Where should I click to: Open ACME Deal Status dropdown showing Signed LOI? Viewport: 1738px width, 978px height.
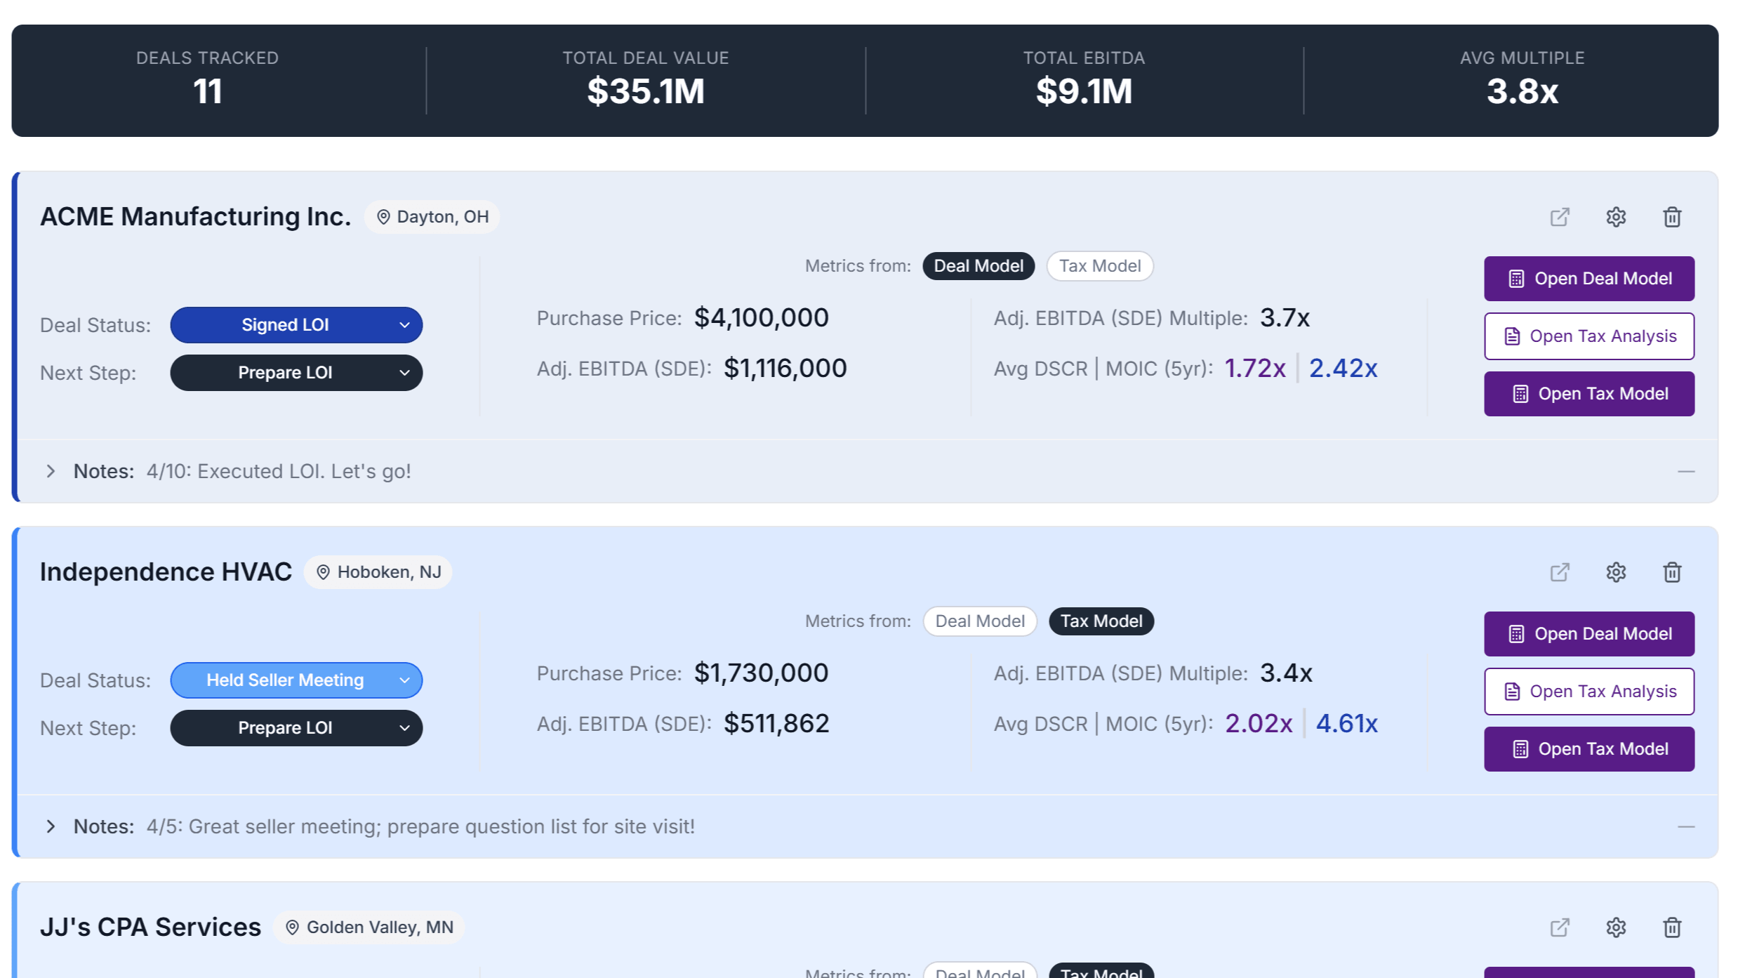296,325
